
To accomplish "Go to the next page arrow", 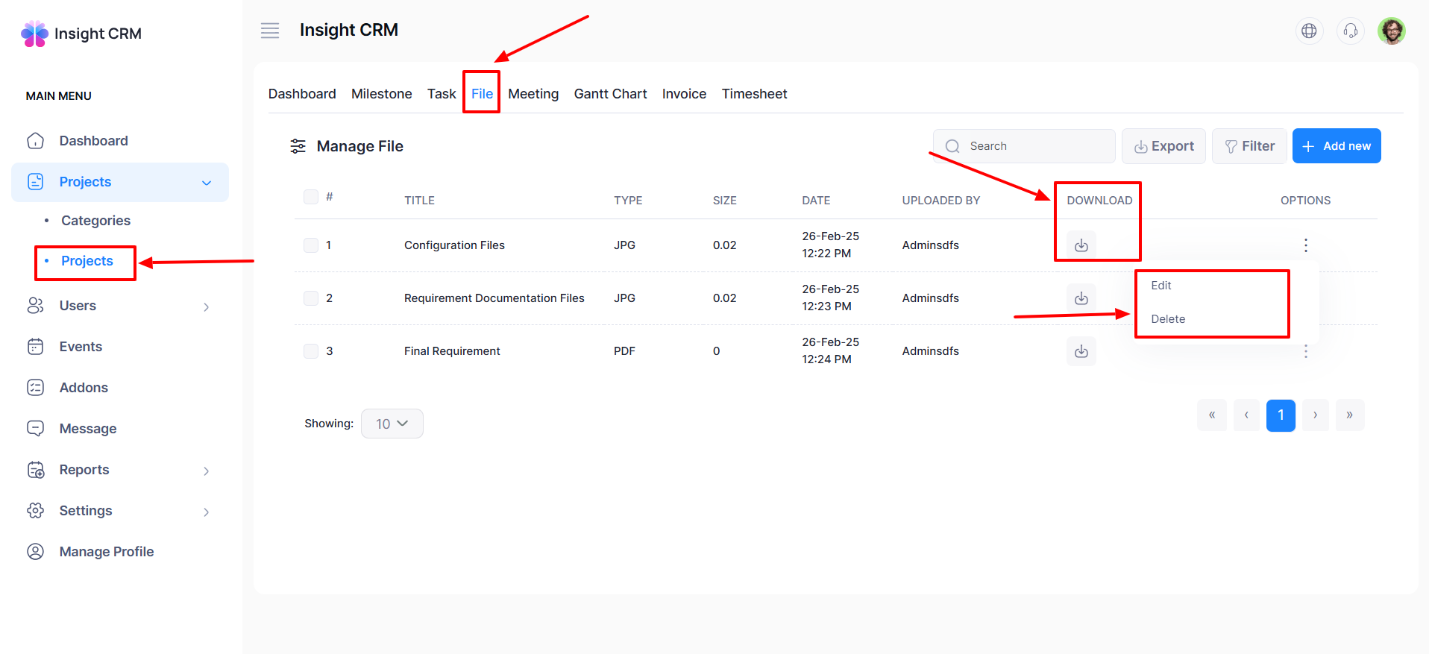I will pos(1315,415).
